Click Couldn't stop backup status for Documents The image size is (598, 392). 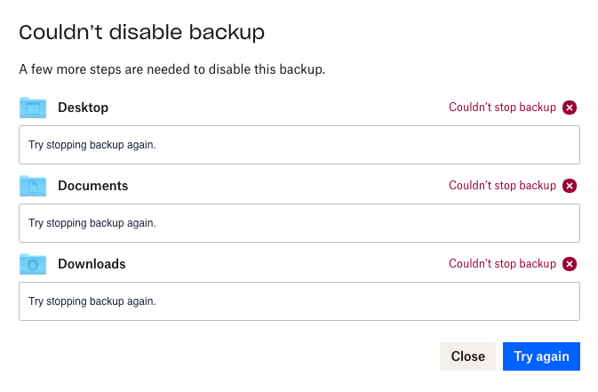(x=502, y=186)
